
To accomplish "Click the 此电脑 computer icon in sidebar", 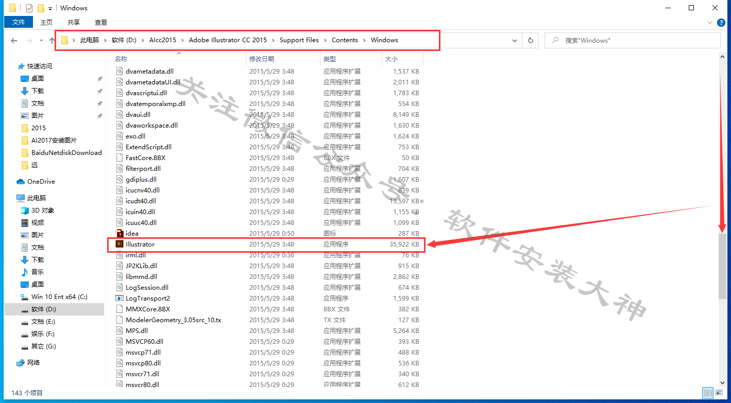I will coord(21,198).
